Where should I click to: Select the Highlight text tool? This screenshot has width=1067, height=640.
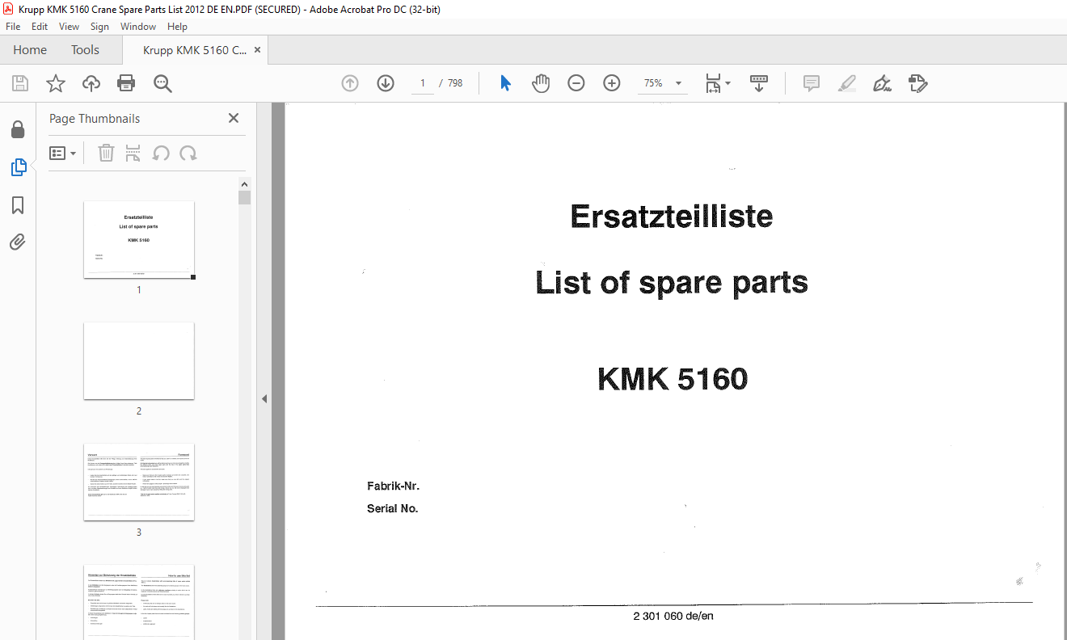click(x=847, y=83)
